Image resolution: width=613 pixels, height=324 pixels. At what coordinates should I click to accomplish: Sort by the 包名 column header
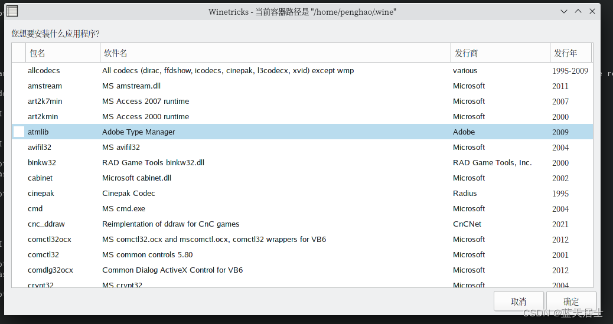click(63, 53)
